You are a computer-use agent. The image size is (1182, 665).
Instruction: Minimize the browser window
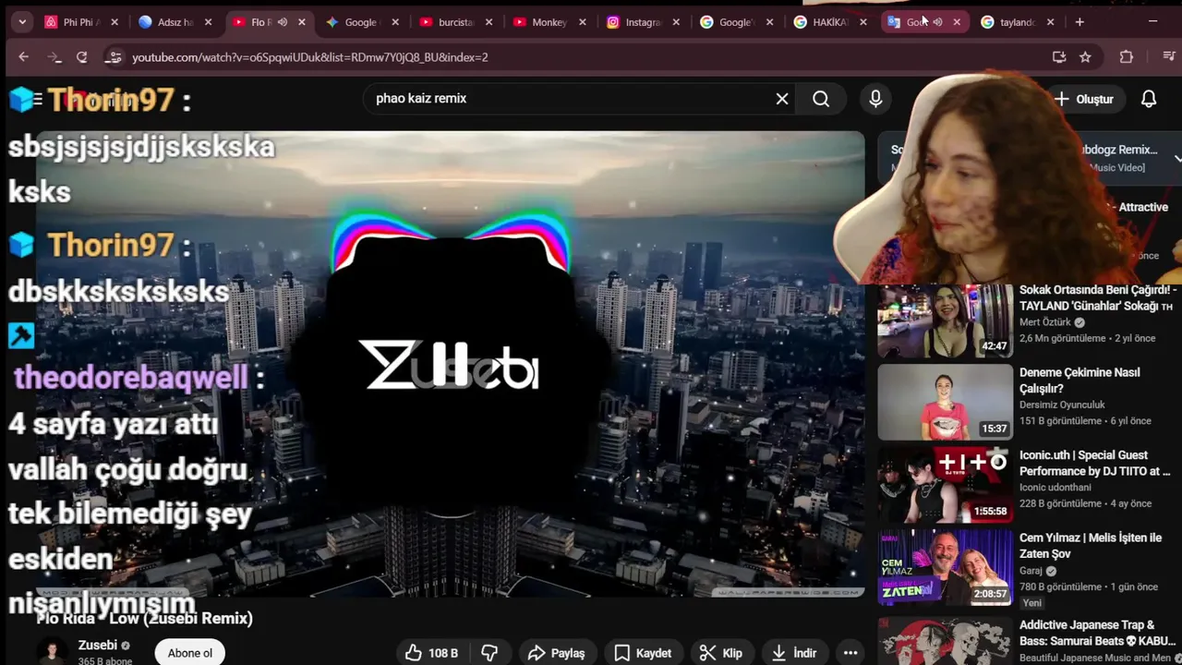tap(1152, 22)
